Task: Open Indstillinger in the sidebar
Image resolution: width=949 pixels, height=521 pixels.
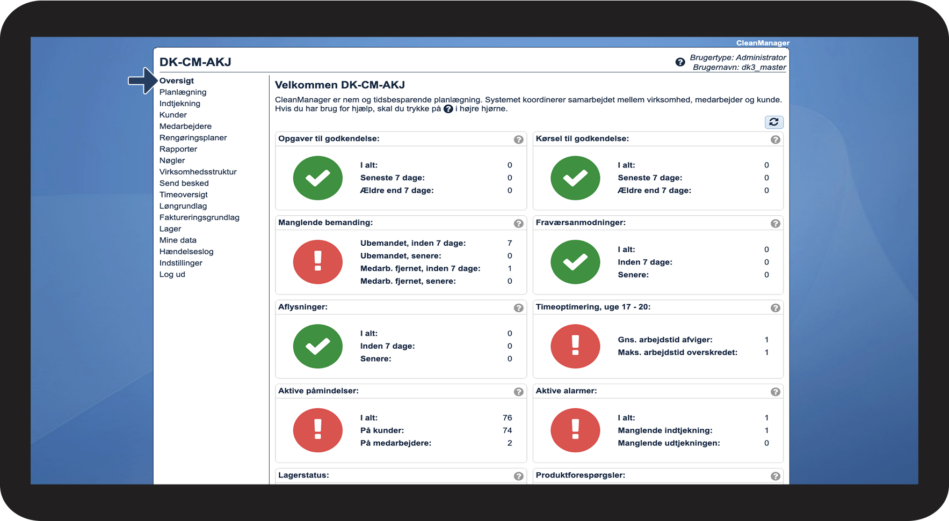Action: pos(180,263)
